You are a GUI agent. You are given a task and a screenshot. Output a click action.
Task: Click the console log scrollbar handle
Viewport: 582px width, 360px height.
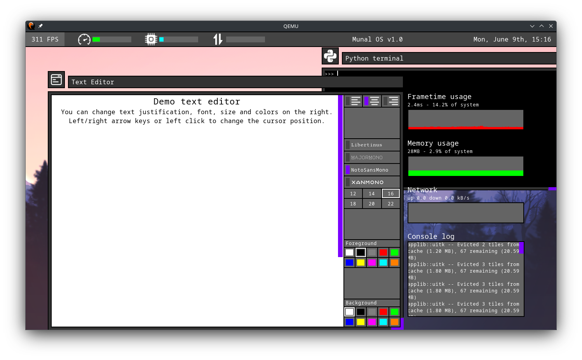(521, 248)
